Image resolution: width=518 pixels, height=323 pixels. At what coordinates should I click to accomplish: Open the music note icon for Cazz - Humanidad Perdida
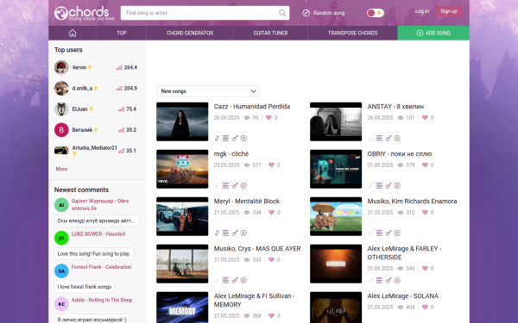coord(217,139)
